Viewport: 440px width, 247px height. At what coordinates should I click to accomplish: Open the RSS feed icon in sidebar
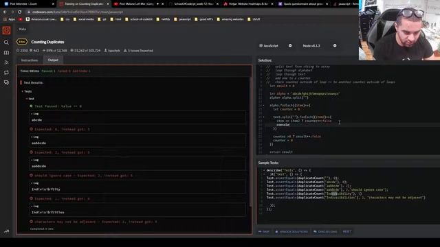(x=6, y=62)
